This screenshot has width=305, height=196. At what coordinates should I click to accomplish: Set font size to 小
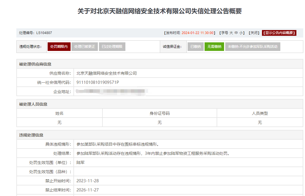[241, 33]
